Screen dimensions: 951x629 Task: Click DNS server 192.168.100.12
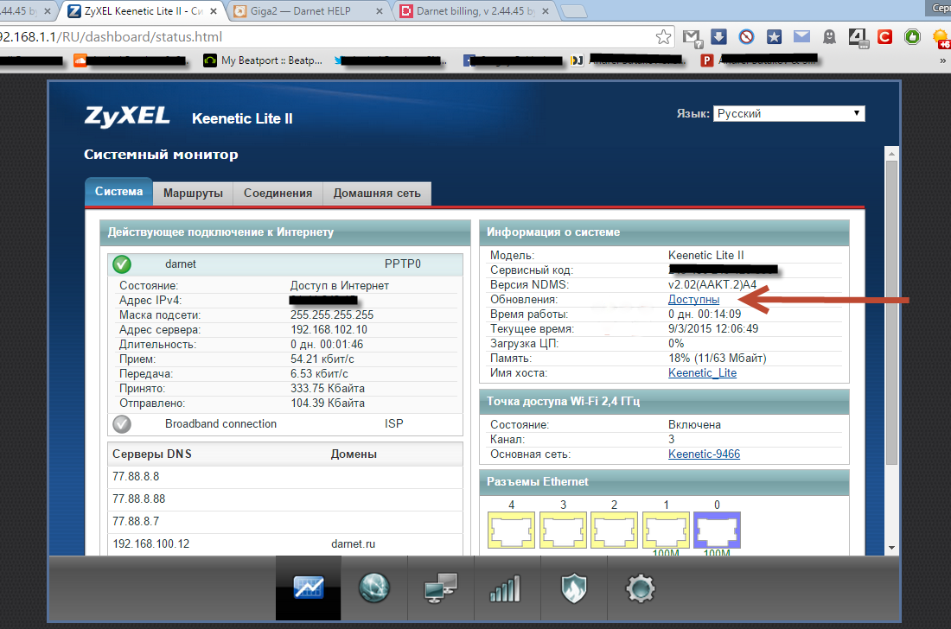[151, 543]
